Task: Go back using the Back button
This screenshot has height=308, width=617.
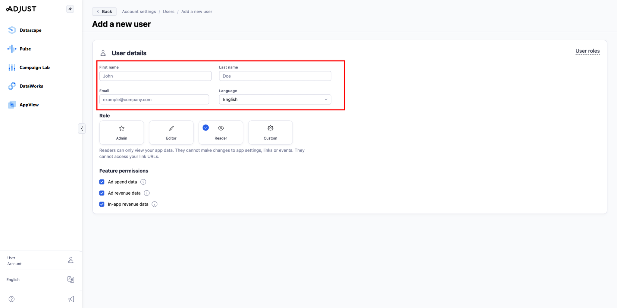Action: [104, 11]
